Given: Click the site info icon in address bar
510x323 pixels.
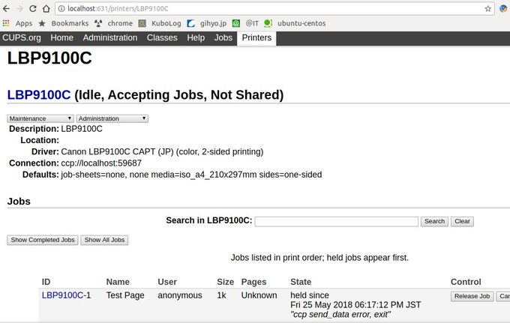Looking at the screenshot, I should click(61, 9).
